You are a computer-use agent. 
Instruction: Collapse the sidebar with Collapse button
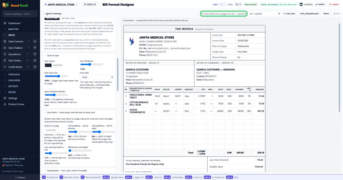tap(20, 177)
